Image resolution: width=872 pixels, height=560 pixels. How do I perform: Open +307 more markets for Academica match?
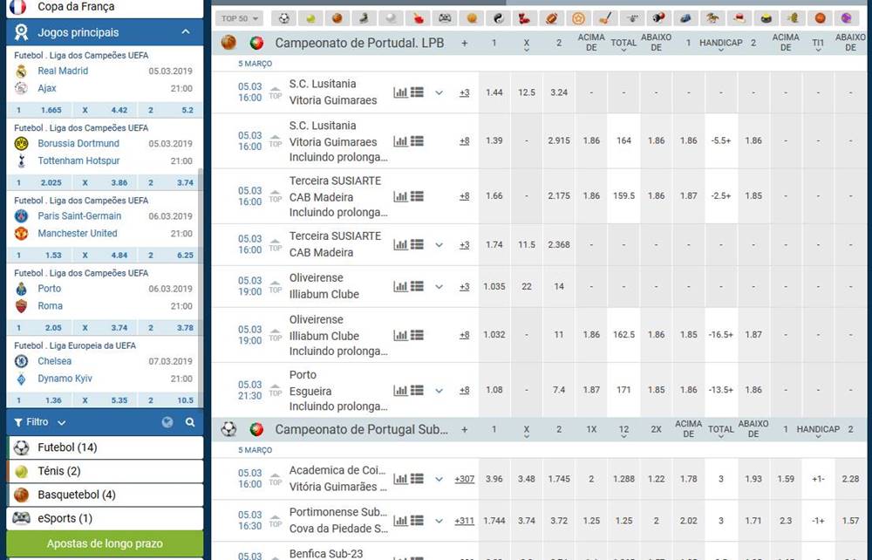click(464, 479)
